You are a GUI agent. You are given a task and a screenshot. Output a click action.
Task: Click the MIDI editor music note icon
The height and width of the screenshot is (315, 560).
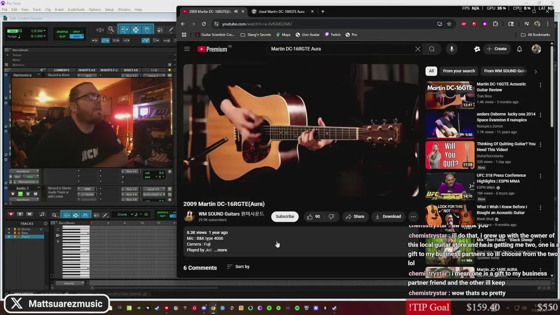pyautogui.click(x=42, y=214)
